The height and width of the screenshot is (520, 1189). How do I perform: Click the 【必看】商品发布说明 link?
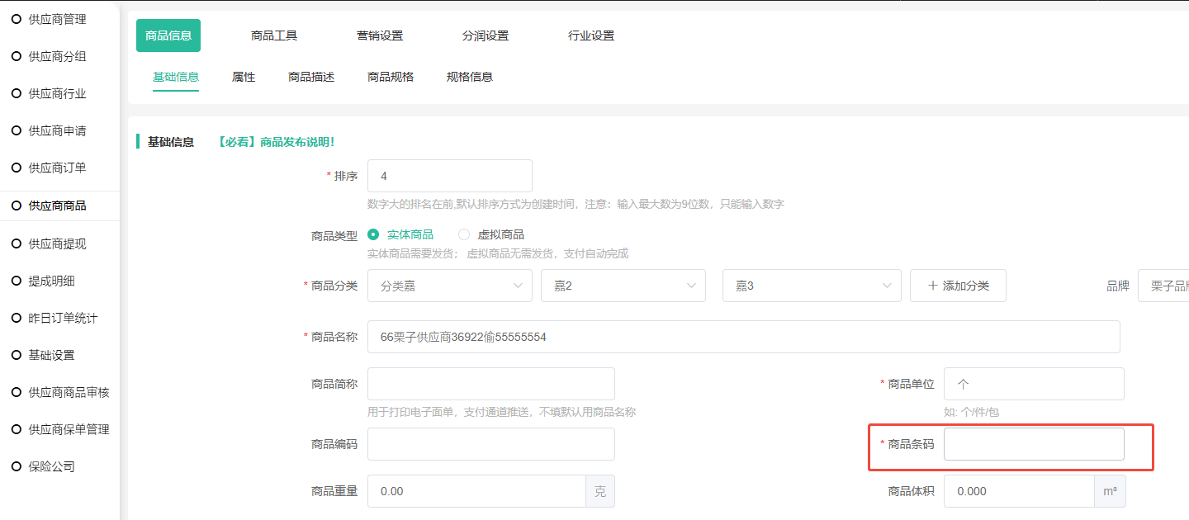coord(276,142)
